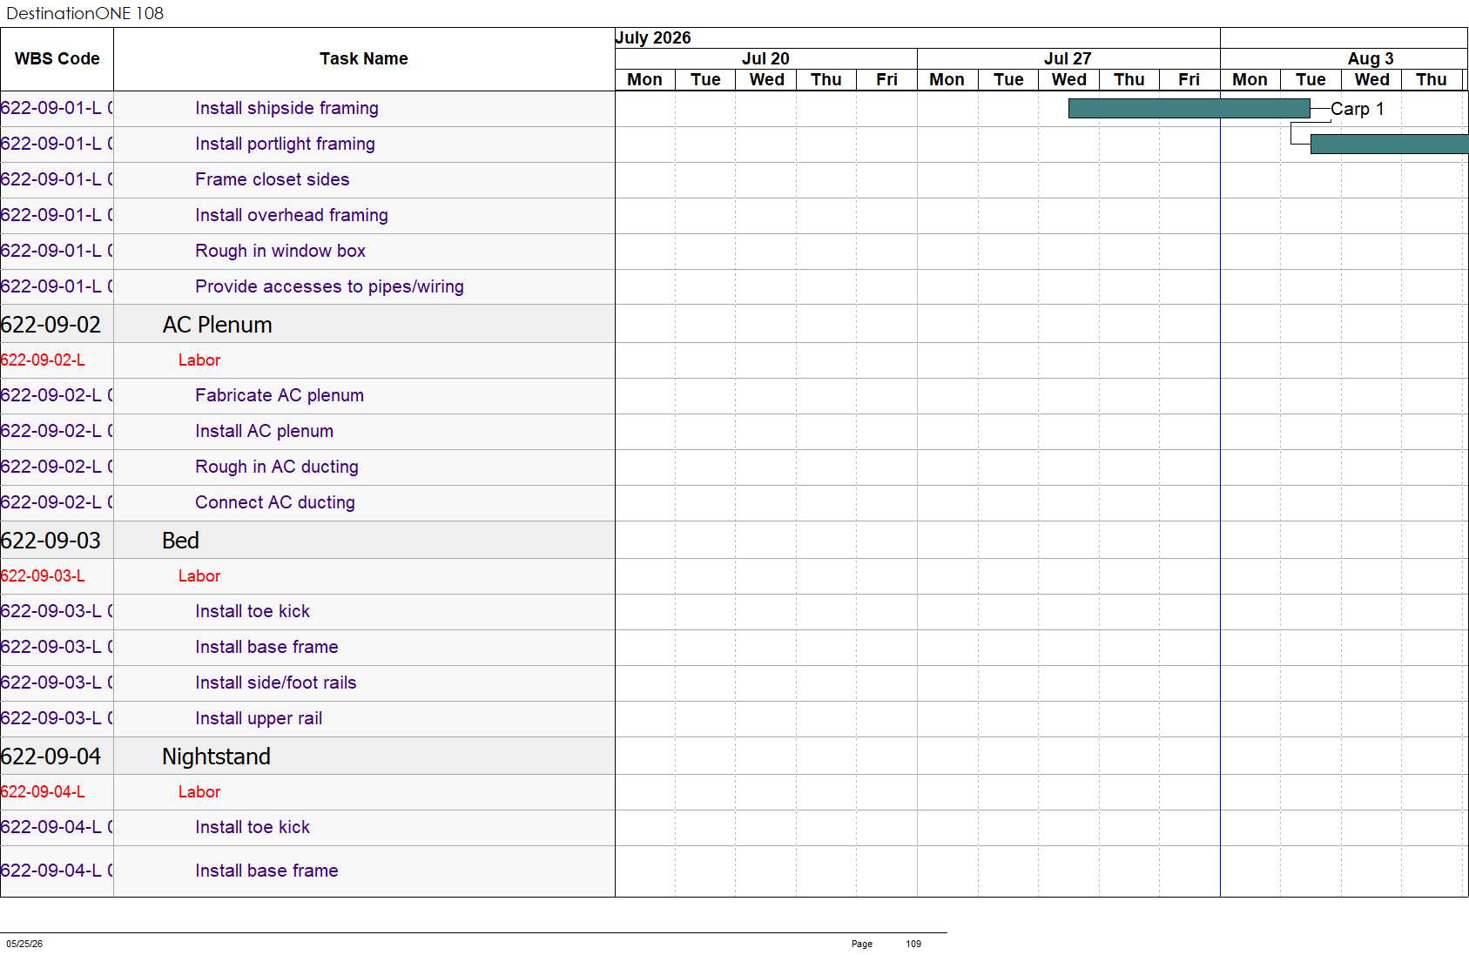Click Wed in the Jul 27 week
1469x955 pixels.
[x=1068, y=79]
